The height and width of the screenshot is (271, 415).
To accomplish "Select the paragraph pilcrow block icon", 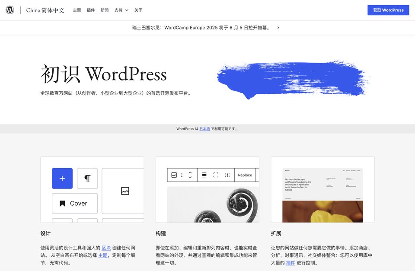I will [x=87, y=179].
